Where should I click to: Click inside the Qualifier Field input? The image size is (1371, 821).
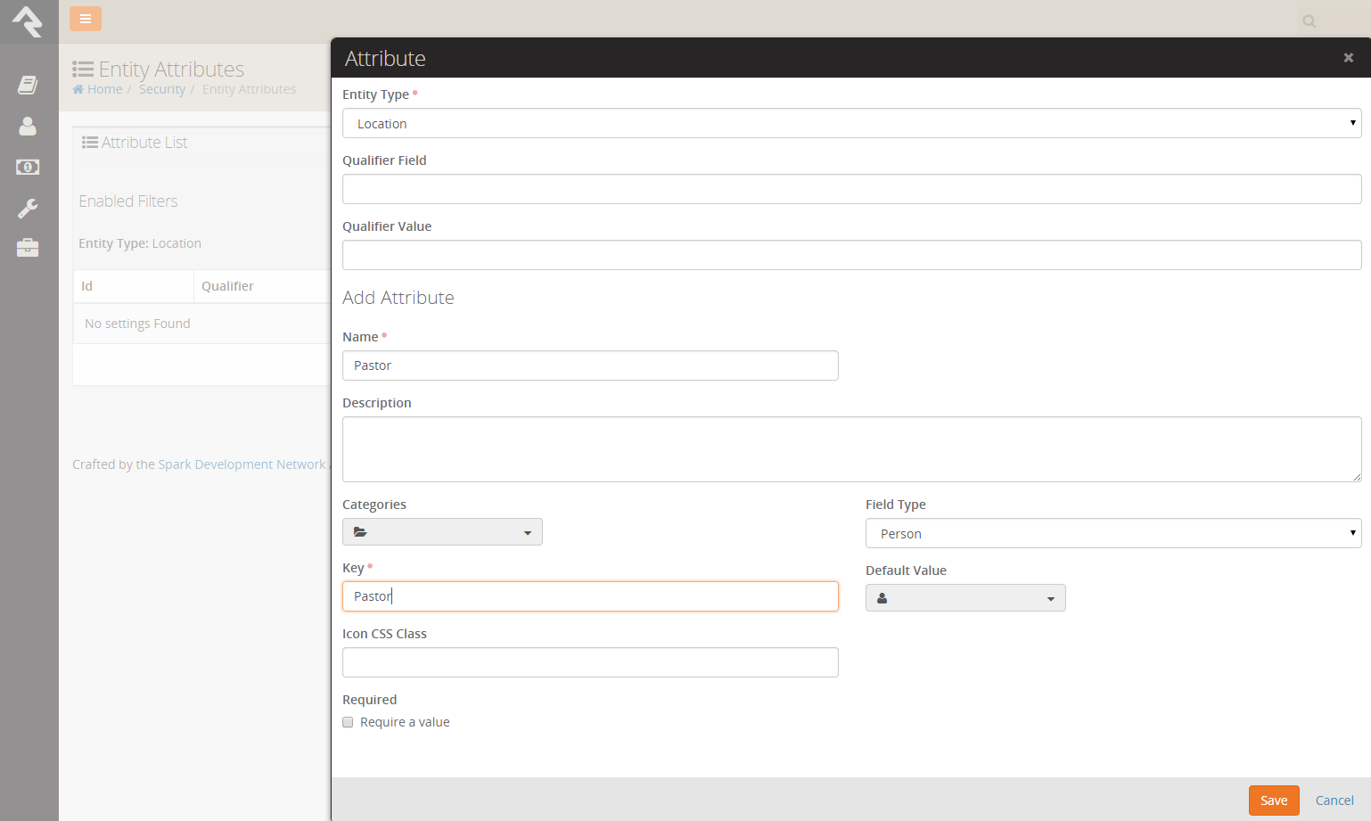[851, 189]
